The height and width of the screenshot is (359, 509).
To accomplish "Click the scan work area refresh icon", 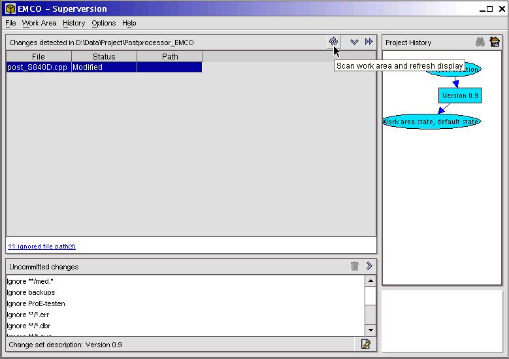I will tap(333, 42).
